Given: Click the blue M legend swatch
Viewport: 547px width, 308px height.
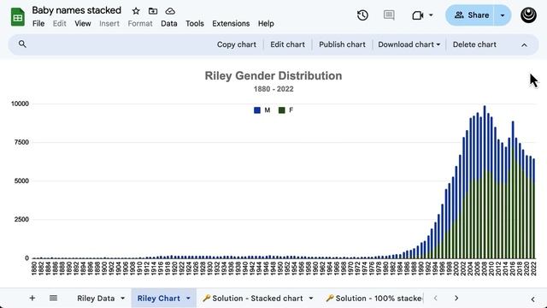Looking at the screenshot, I should coord(257,110).
